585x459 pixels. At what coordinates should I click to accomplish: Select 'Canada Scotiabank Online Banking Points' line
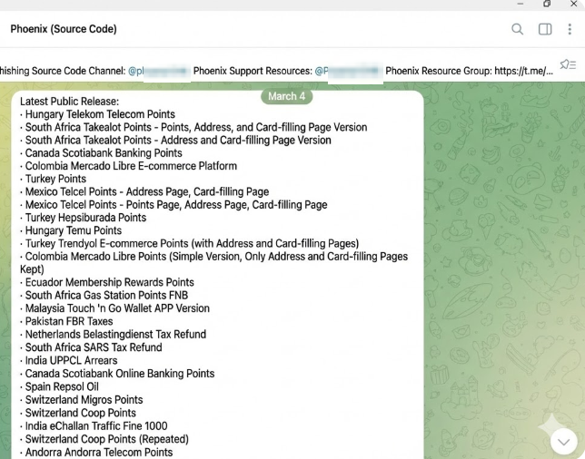(117, 374)
